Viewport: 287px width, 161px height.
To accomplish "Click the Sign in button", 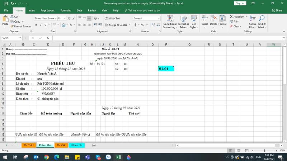I will click(x=240, y=3).
